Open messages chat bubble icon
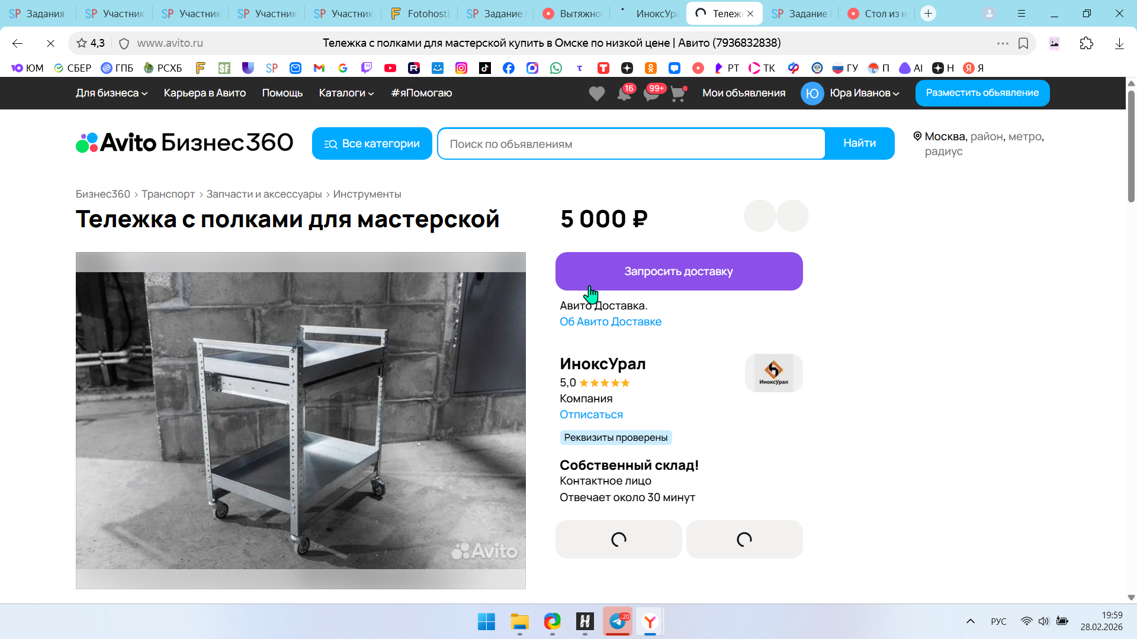 (x=651, y=93)
